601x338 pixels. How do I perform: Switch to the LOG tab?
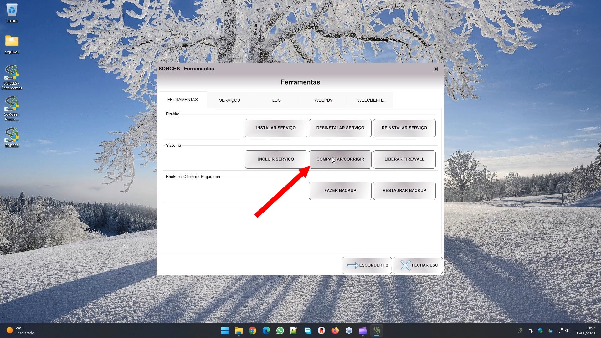pyautogui.click(x=276, y=100)
